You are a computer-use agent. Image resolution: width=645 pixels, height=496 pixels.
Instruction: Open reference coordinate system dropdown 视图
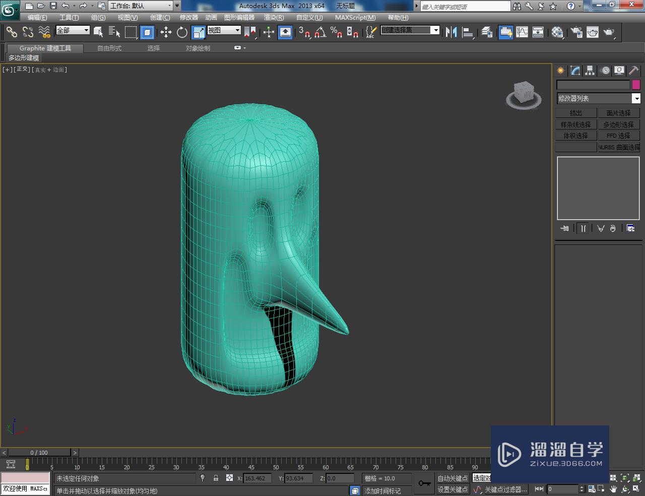224,30
